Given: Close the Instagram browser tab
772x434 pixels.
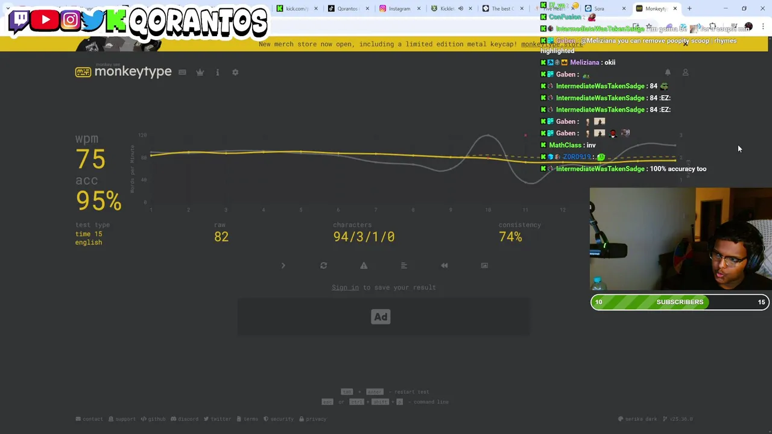Looking at the screenshot, I should (419, 8).
